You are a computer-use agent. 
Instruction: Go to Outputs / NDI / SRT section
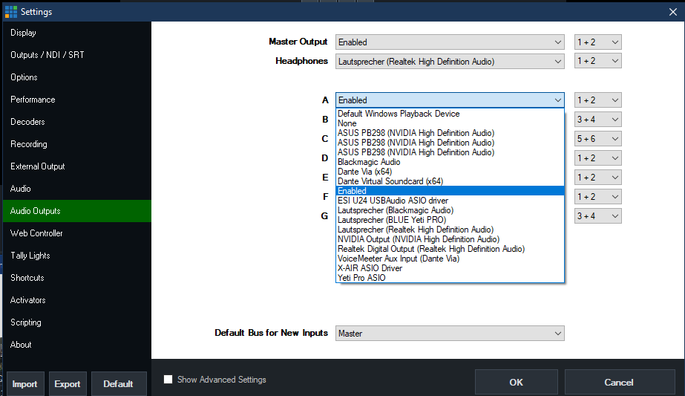coord(47,55)
